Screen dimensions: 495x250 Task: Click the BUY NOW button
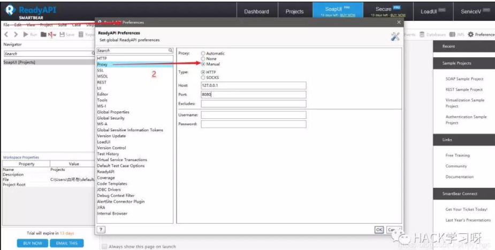[x=33, y=243]
